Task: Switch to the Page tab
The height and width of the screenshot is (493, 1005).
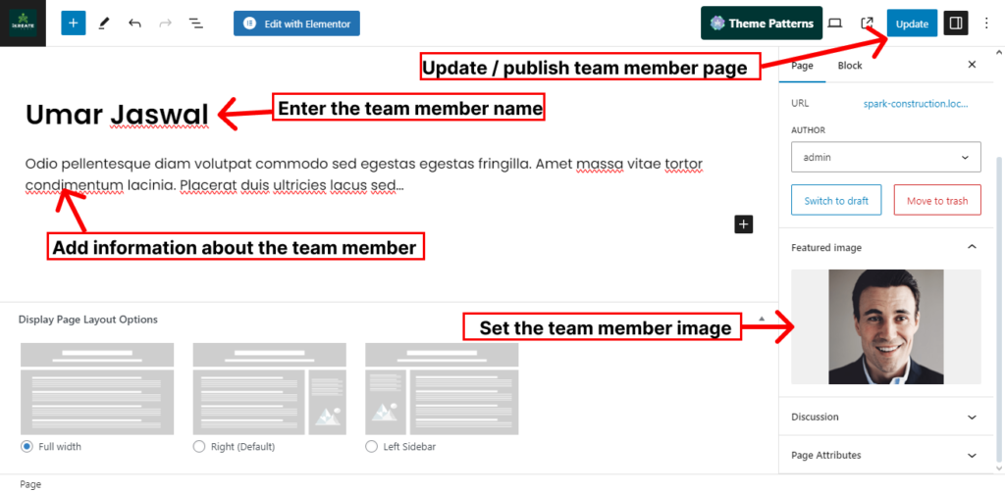Action: [x=802, y=65]
